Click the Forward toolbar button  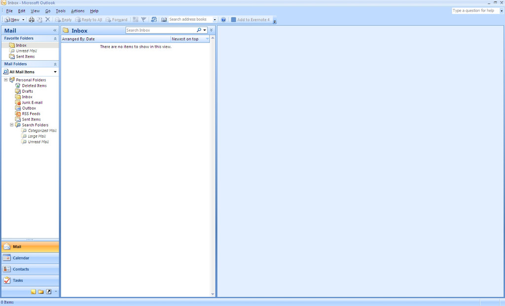(116, 20)
